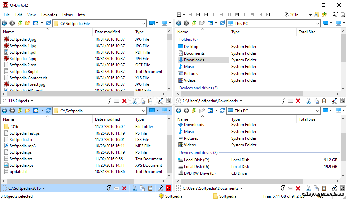Click the lightning icon in Documents status bar
This screenshot has width=347, height=200.
point(283,188)
